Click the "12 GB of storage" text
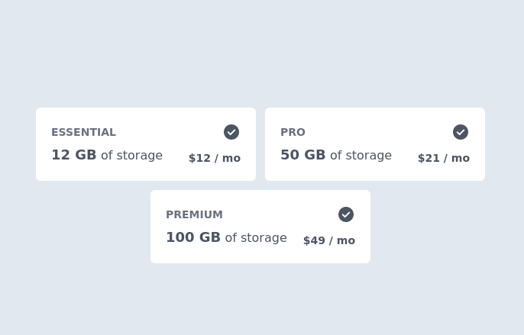This screenshot has height=335, width=524. click(x=107, y=155)
